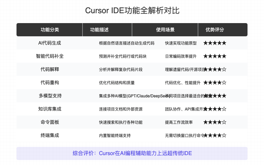Click the '使用场景' column header
This screenshot has width=264, height=165.
point(165,30)
